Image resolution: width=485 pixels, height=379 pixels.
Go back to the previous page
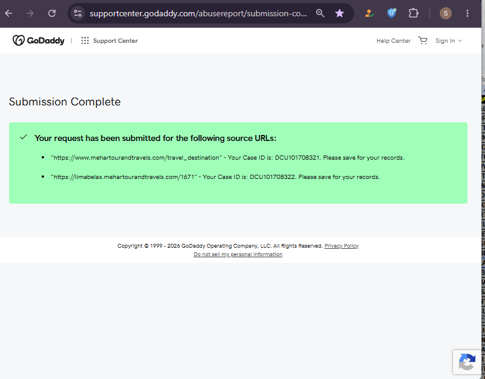[x=8, y=13]
